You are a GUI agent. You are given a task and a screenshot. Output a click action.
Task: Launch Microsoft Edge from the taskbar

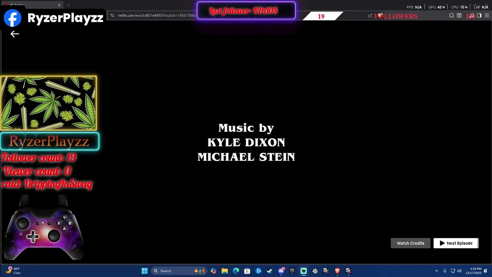click(x=236, y=271)
